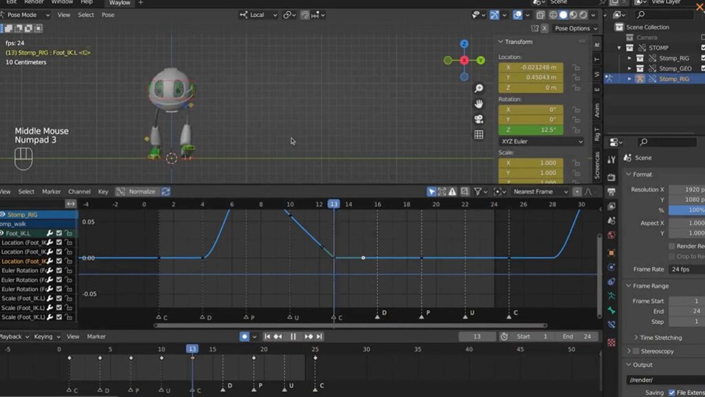Open the Channel menu in graph editor
Screen dimensions: 705x397
(80, 192)
